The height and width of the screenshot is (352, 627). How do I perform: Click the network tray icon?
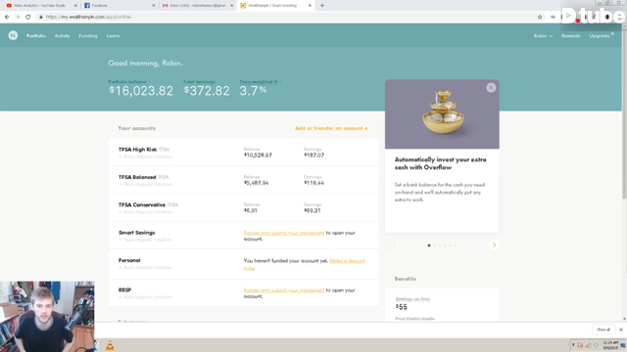click(588, 345)
